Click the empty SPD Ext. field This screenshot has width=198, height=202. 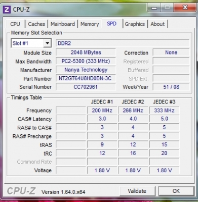[171, 78]
